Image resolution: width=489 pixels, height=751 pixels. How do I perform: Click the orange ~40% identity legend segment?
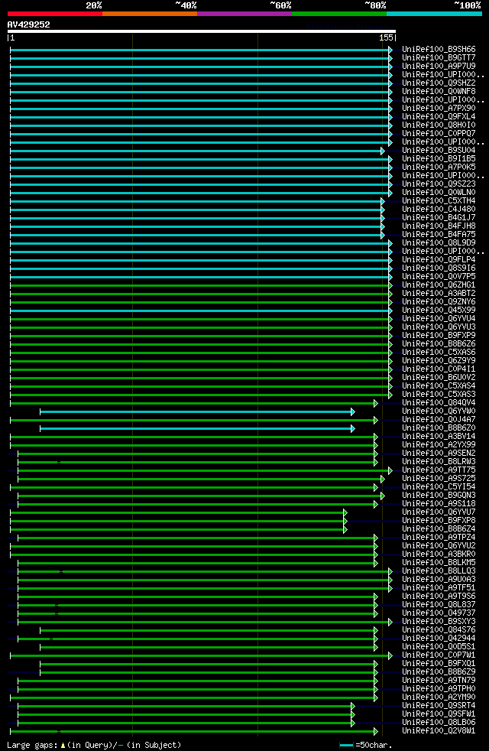click(x=150, y=14)
